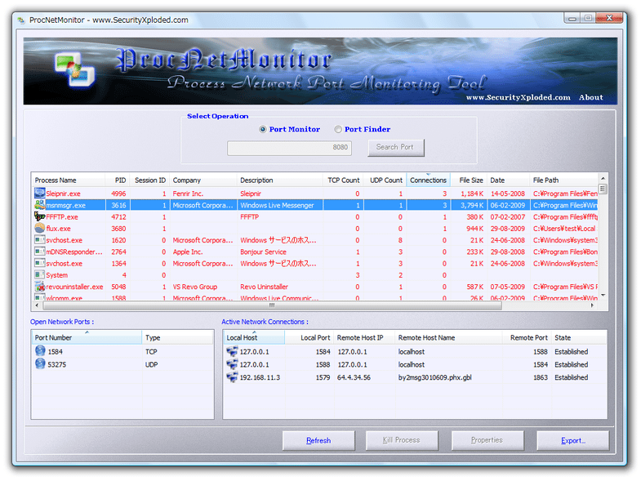Click the System process icon
The image size is (641, 481).
pyautogui.click(x=40, y=275)
